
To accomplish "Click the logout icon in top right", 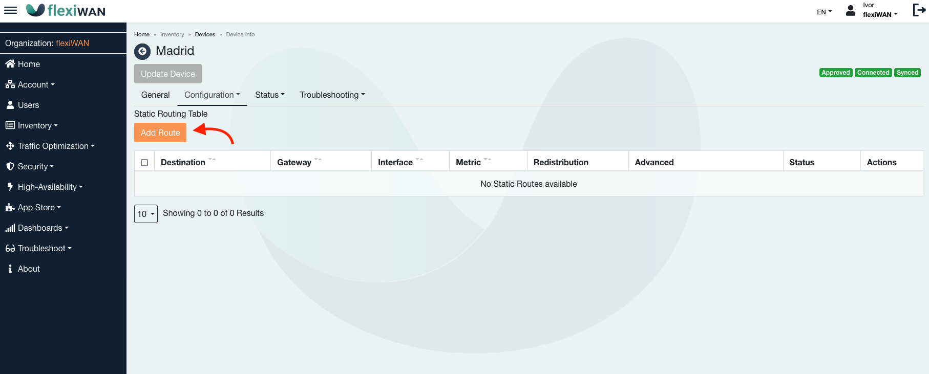I will click(919, 10).
